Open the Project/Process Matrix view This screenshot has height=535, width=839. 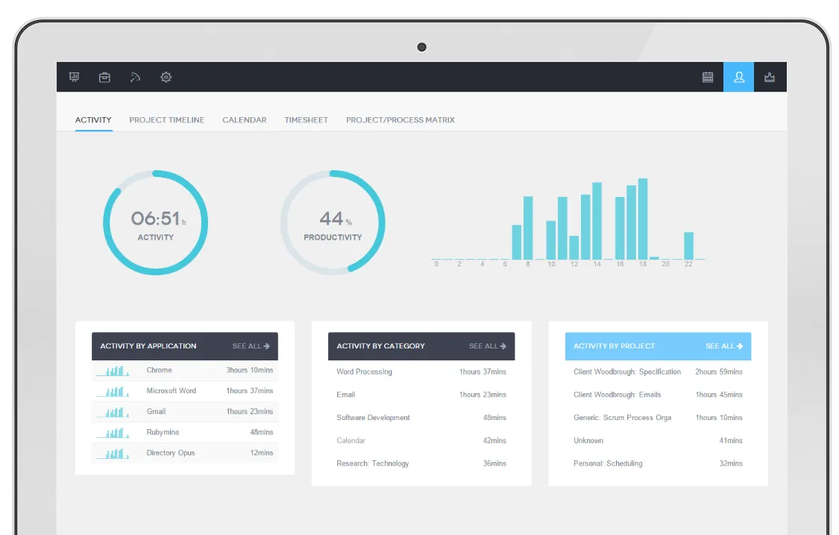click(x=400, y=119)
